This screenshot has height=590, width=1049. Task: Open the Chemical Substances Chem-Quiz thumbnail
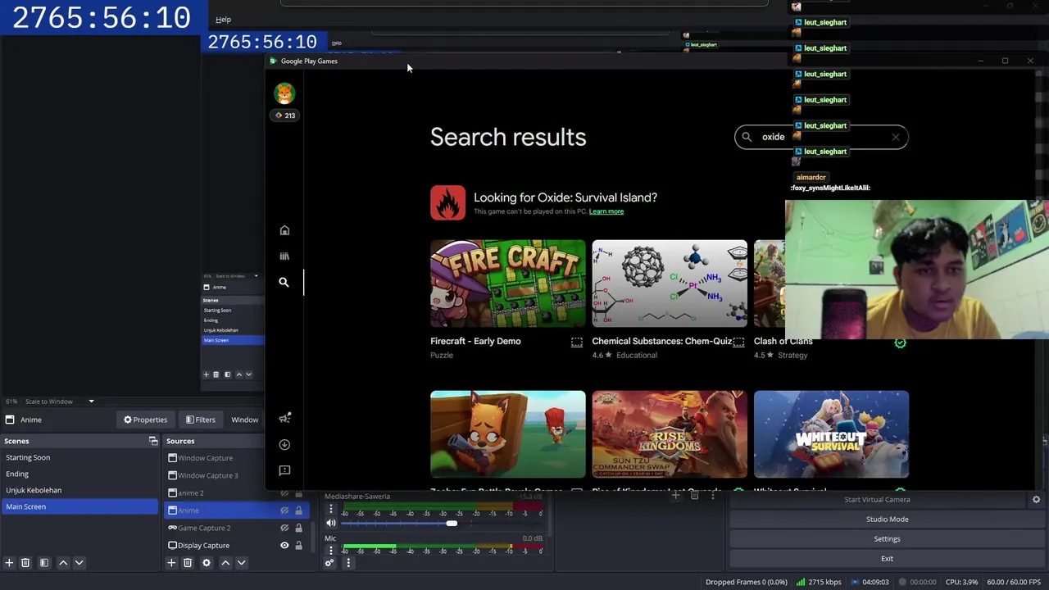[670, 284]
